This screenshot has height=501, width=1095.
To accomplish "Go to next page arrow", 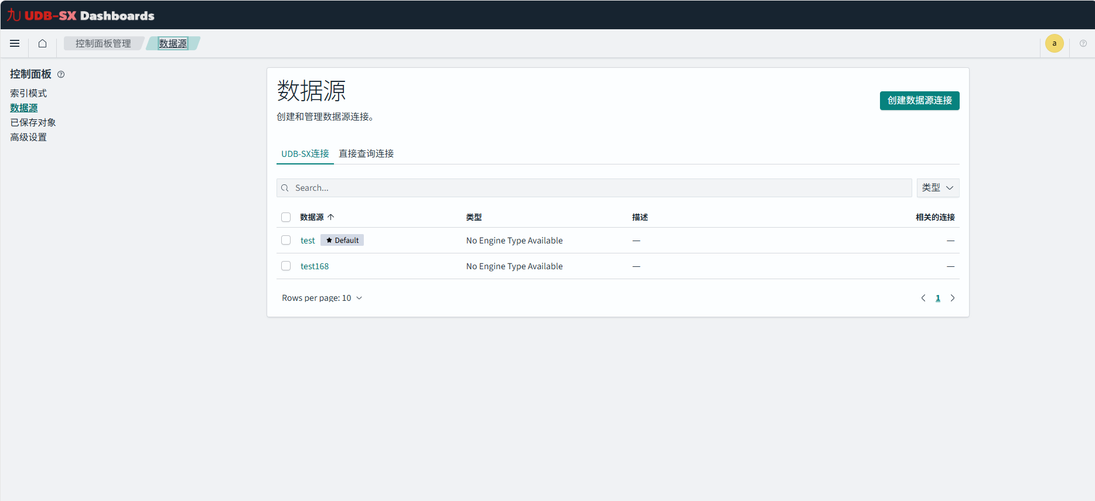I will tap(952, 298).
